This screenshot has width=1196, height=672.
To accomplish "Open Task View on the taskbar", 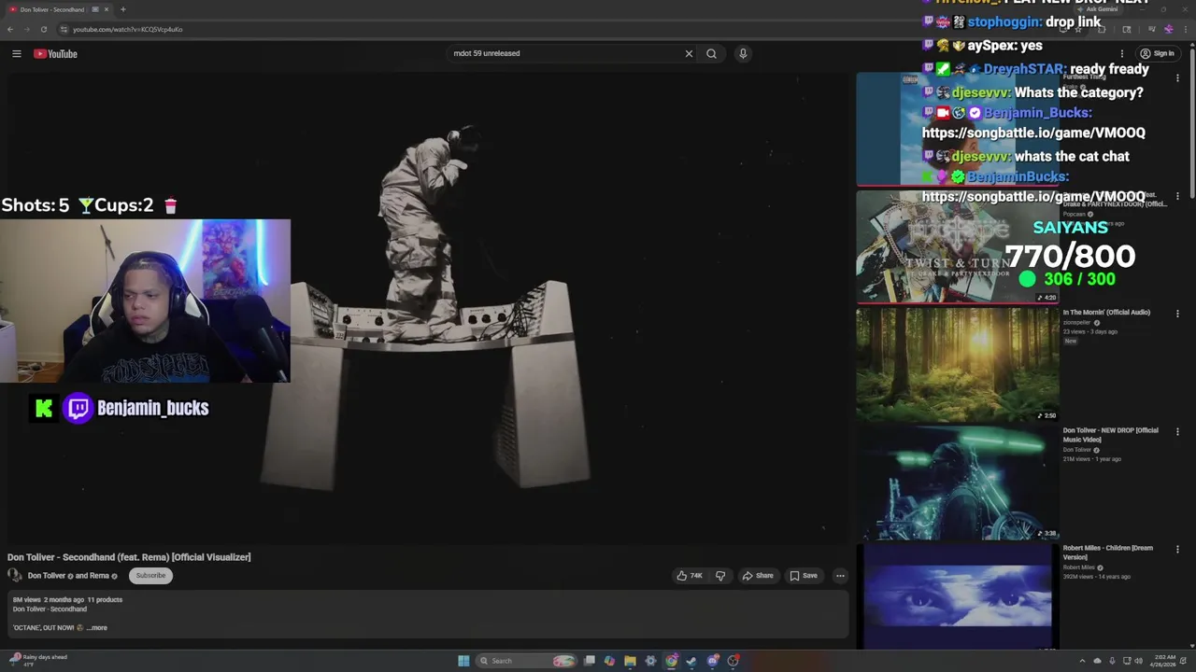I will (590, 661).
